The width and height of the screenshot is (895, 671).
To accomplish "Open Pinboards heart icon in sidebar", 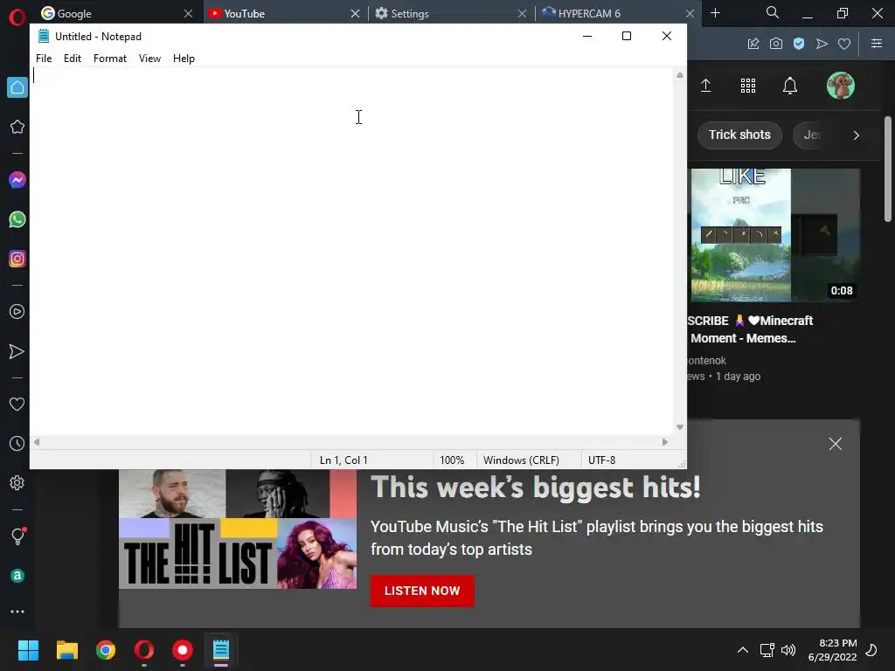I will tap(17, 404).
